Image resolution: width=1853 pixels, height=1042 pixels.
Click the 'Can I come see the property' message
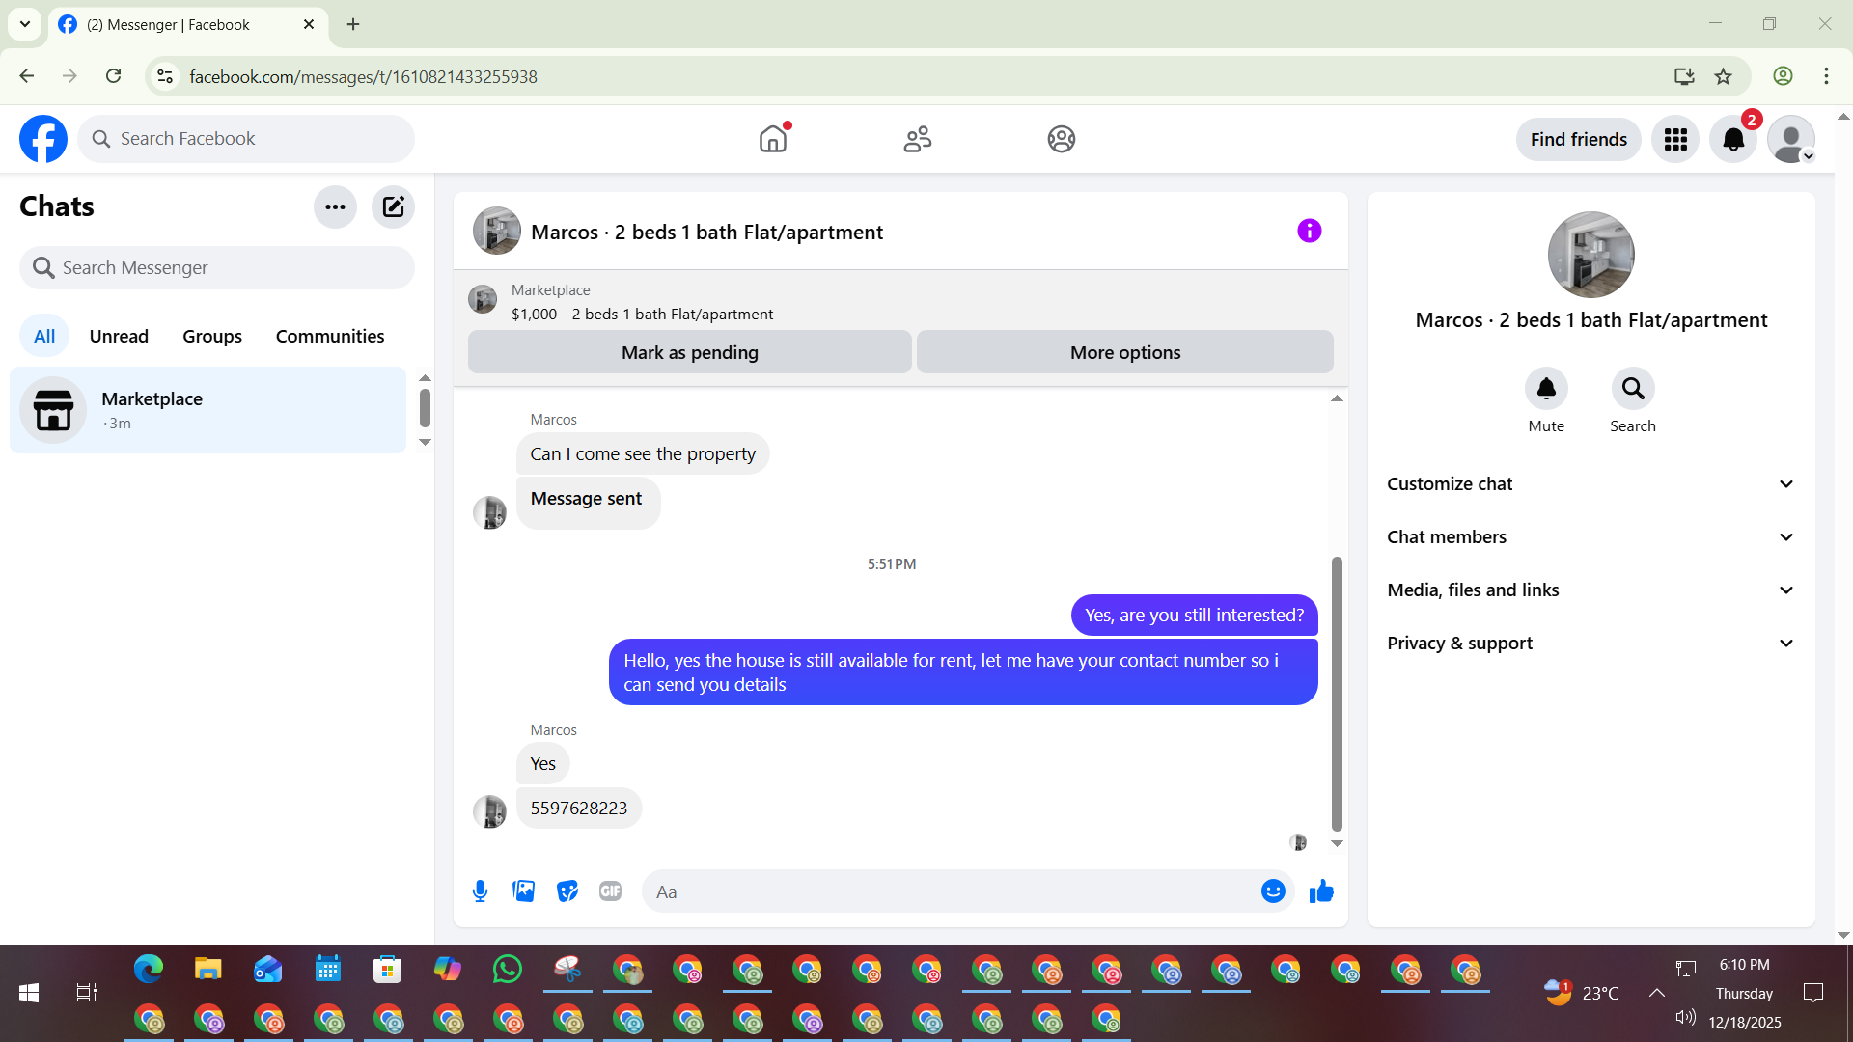click(643, 454)
